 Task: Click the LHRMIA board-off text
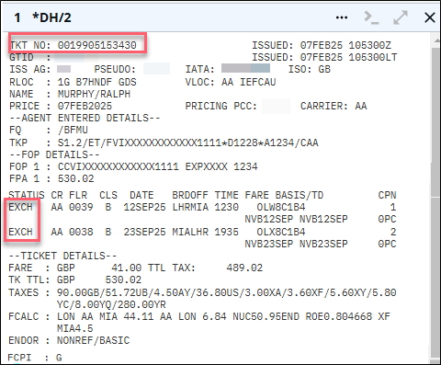[x=190, y=207]
